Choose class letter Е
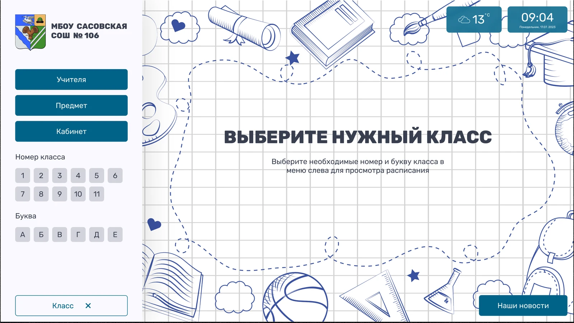The image size is (574, 323). [115, 234]
